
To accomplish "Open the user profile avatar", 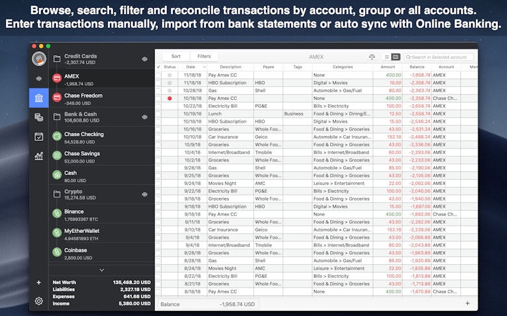I will [x=39, y=59].
